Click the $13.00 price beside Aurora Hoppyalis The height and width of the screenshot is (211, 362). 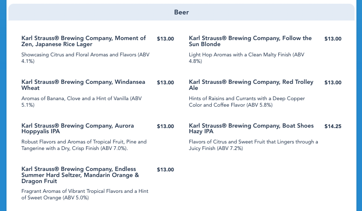coord(165,126)
